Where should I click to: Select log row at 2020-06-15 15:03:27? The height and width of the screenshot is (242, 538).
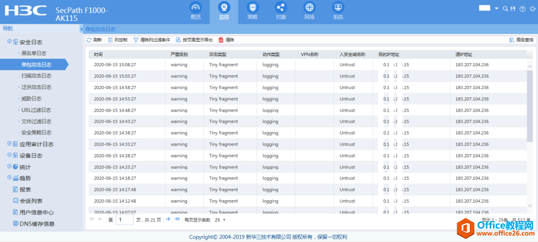[307, 76]
